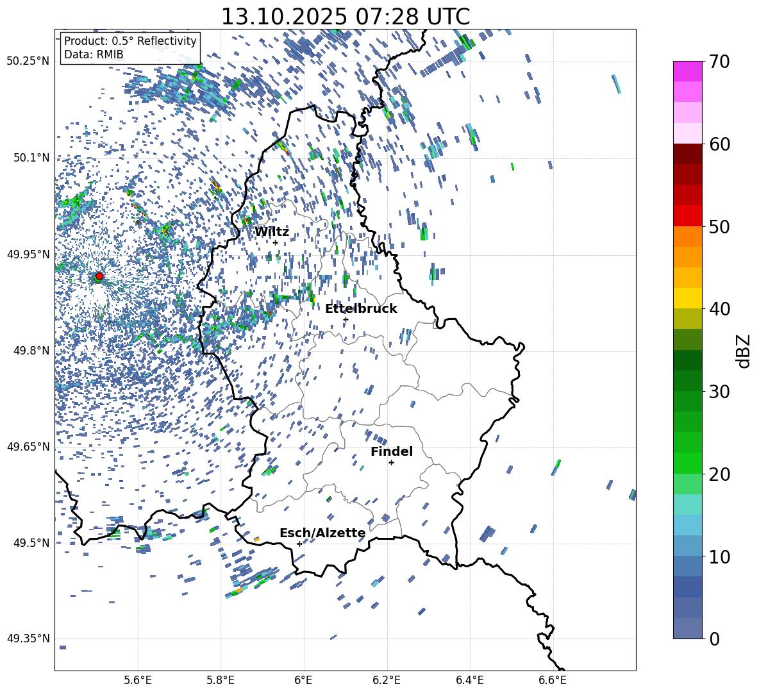759x693 pixels.
Task: Click the Product 0.5° Reflectivity info box
Action: [130, 48]
